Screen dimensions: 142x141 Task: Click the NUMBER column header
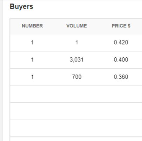32,26
